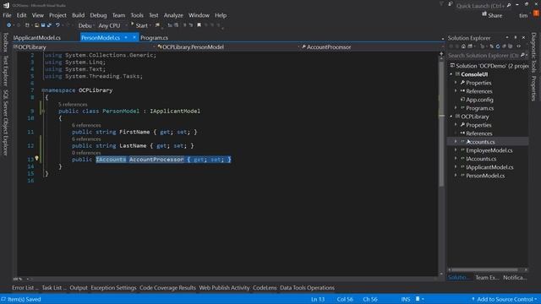Select App.config in Solution Explorer
The height and width of the screenshot is (304, 541).
click(x=479, y=100)
